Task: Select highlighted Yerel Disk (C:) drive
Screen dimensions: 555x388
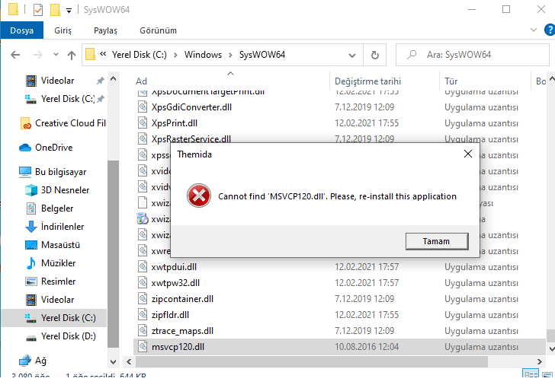Action: 54,318
